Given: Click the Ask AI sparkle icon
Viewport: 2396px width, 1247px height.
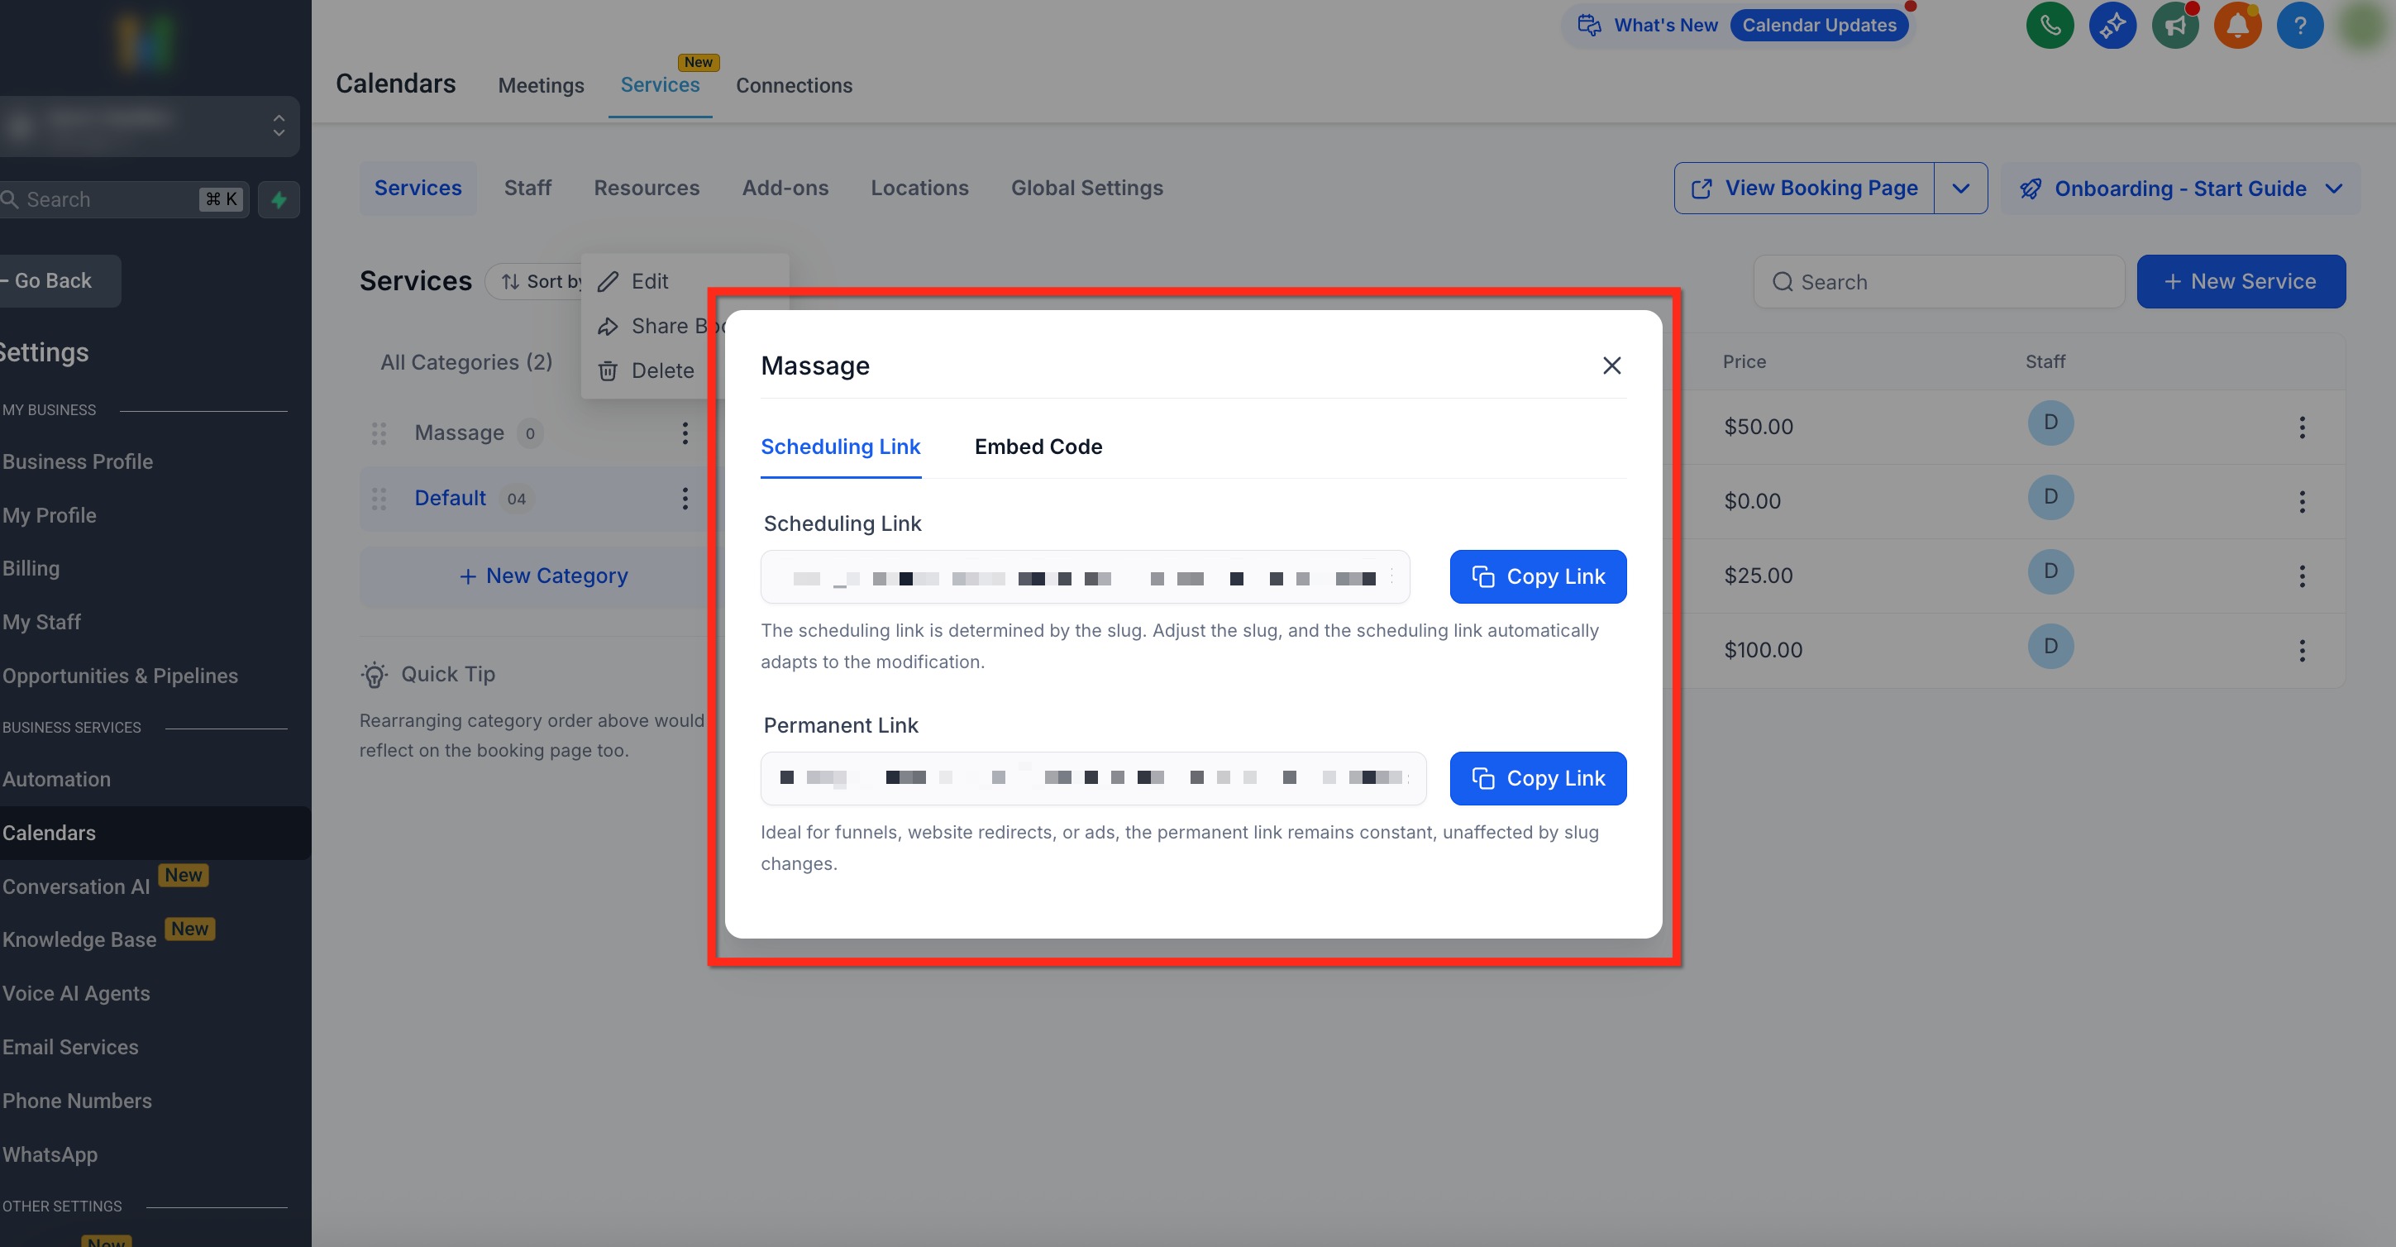Looking at the screenshot, I should pyautogui.click(x=2112, y=25).
